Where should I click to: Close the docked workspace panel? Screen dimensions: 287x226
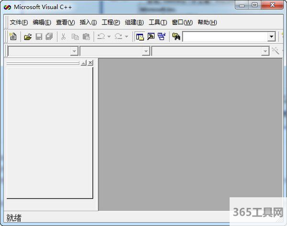(90, 63)
